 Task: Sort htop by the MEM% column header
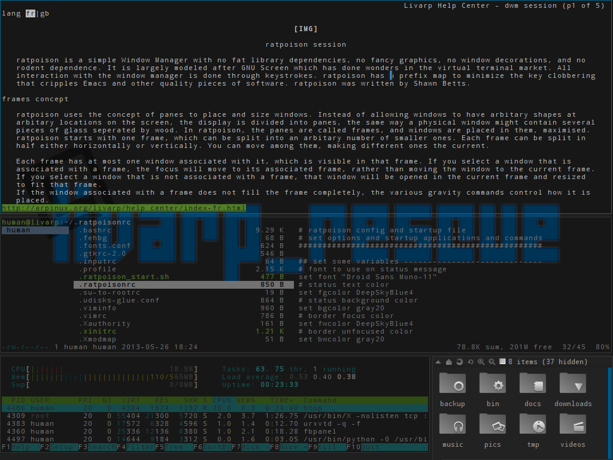[x=246, y=400]
